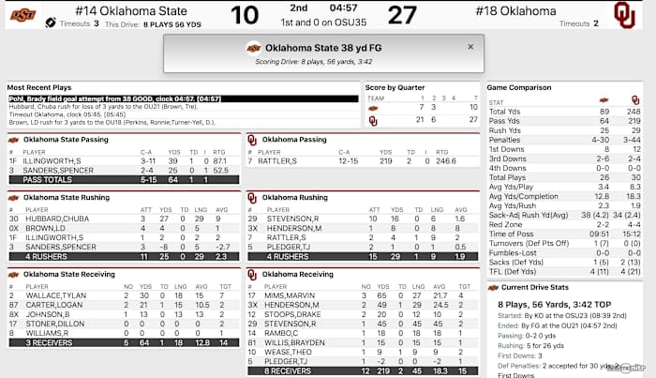The height and width of the screenshot is (378, 656).
Task: Click the Oklahoma OU logo in scoreboard header
Action: tap(622, 15)
